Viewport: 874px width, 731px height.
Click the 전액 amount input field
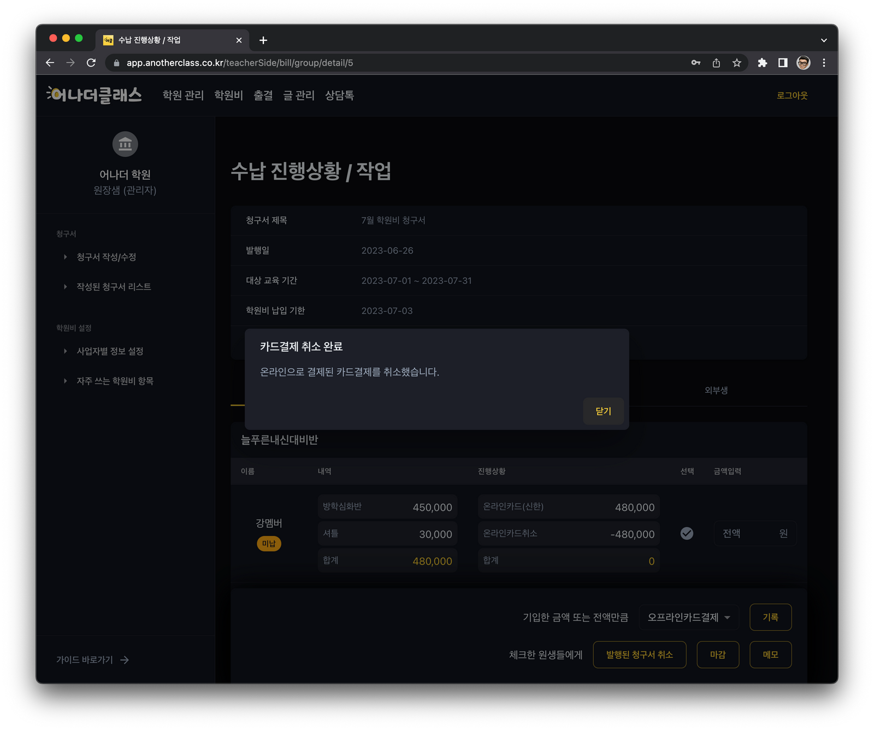pyautogui.click(x=755, y=533)
